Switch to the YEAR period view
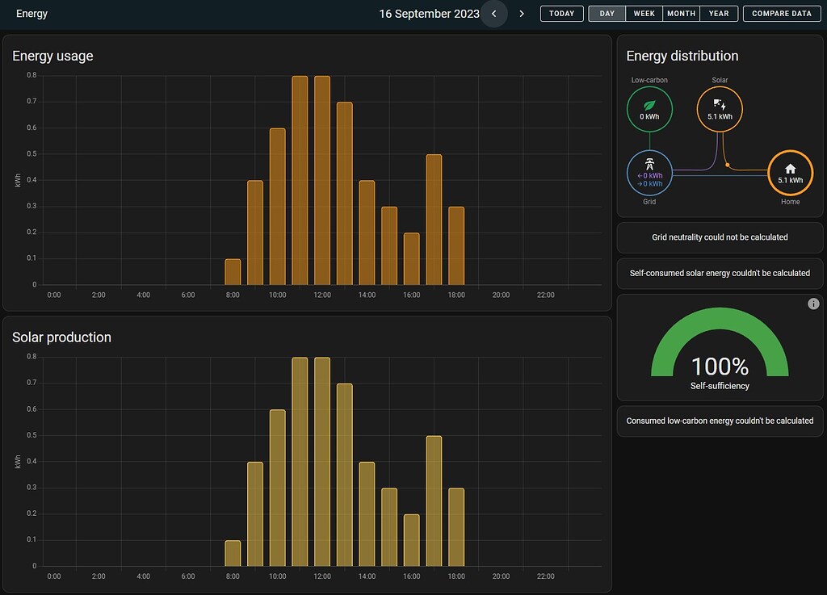 [718, 14]
